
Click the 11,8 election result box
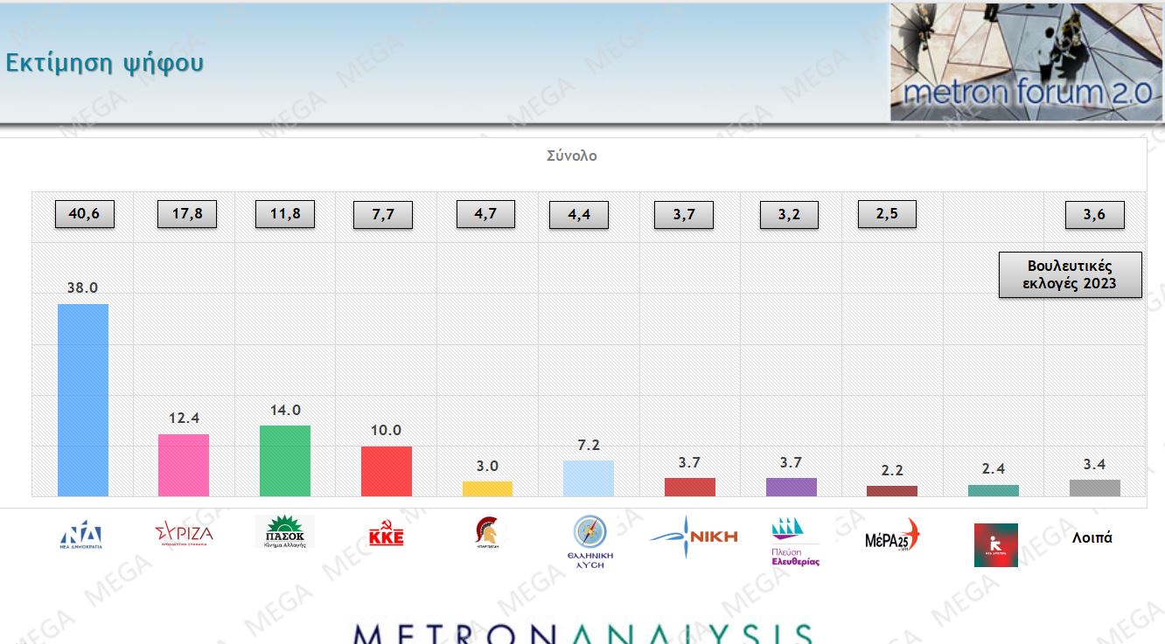(x=284, y=214)
